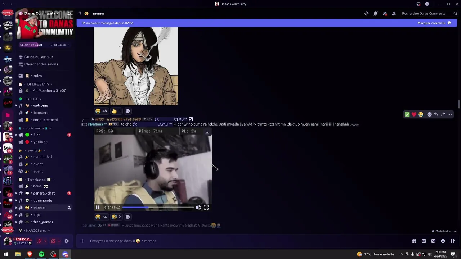Open audio output options dropdown arrow
The width and height of the screenshot is (461, 259).
click(59, 241)
